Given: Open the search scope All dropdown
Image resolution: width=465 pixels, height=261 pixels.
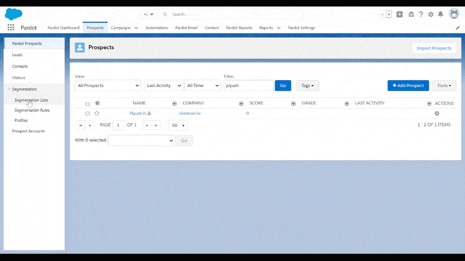Looking at the screenshot, I should tap(148, 14).
